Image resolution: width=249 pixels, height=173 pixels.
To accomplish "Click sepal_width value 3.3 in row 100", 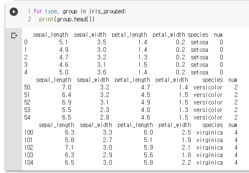I will tap(108, 132).
